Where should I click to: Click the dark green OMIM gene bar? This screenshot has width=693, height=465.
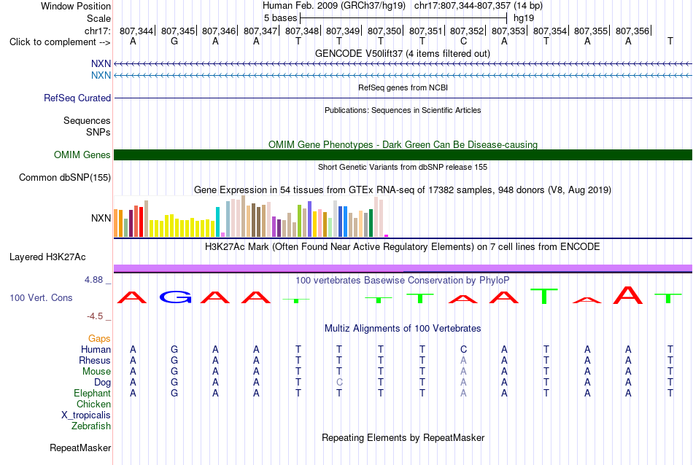point(403,155)
